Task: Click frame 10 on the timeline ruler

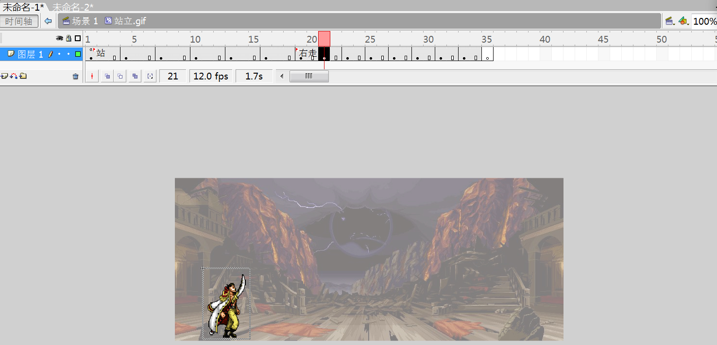Action: click(x=196, y=39)
